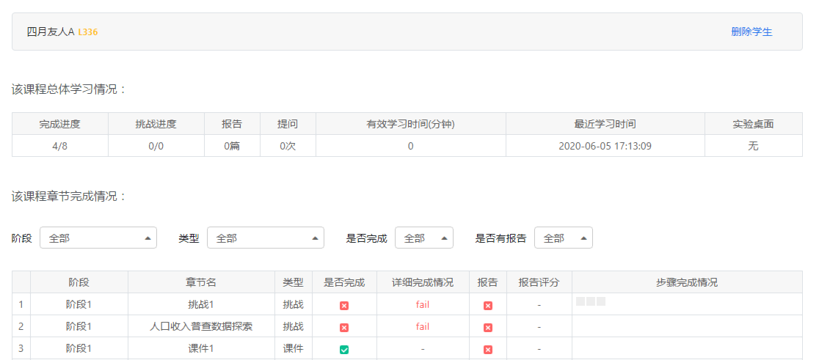819x360 pixels.
Task: Click red X report icon for 挑战1 row
Action: [488, 305]
